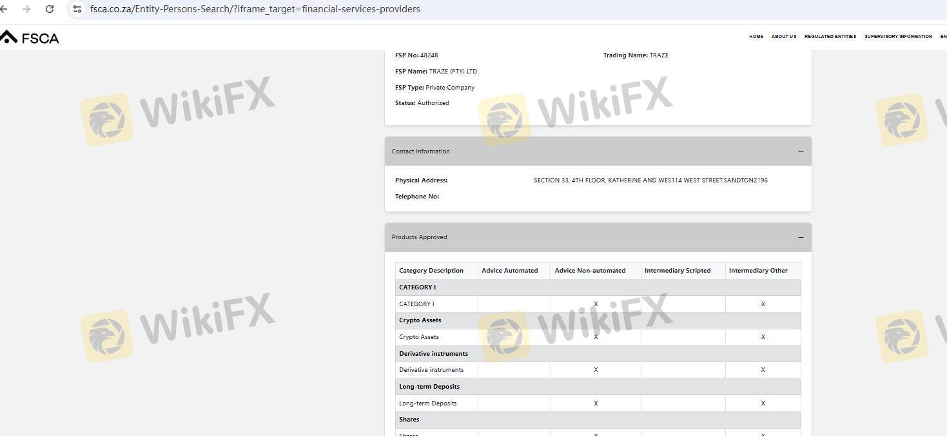This screenshot has width=947, height=437.
Task: Click the browser back arrow
Action: point(4,9)
